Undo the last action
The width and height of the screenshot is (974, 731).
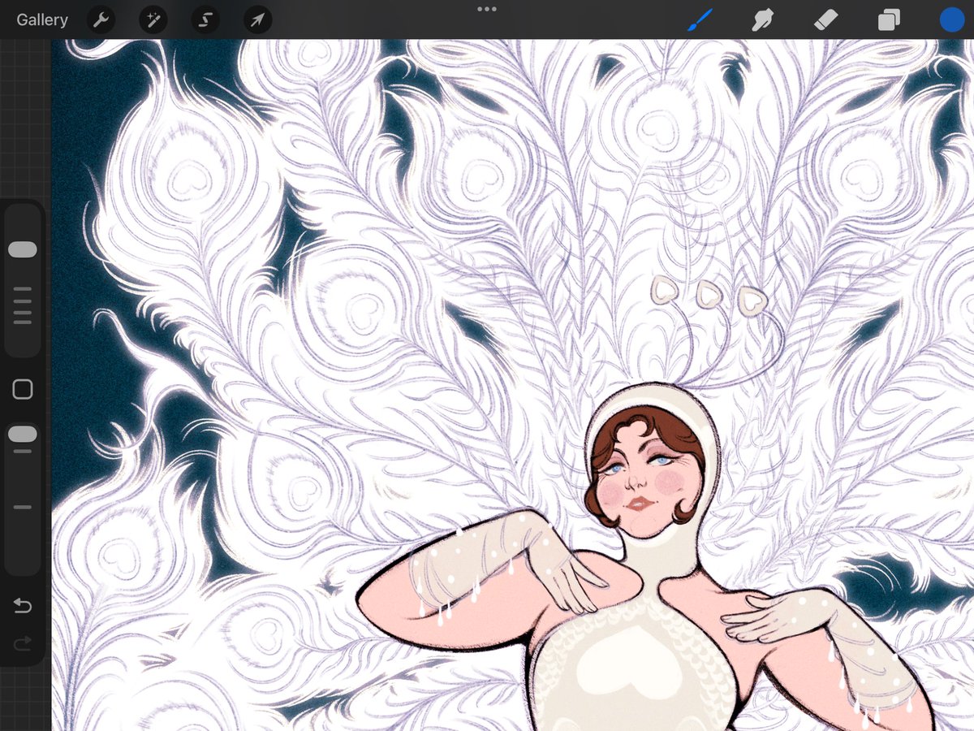(23, 606)
